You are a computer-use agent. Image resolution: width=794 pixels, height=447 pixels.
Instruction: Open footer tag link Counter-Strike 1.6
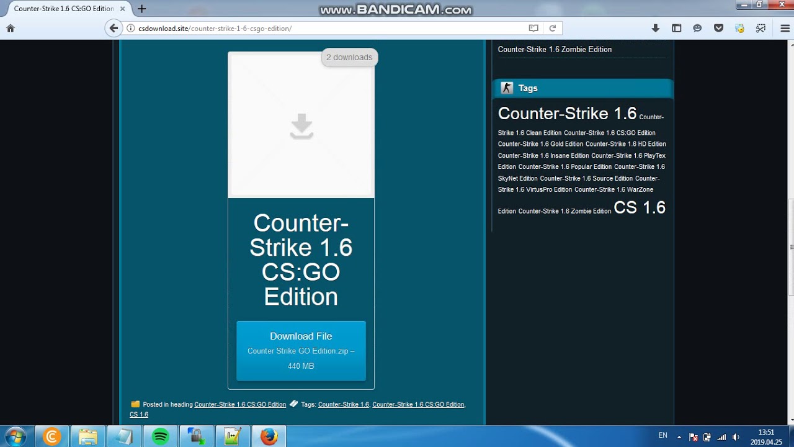pyautogui.click(x=344, y=404)
